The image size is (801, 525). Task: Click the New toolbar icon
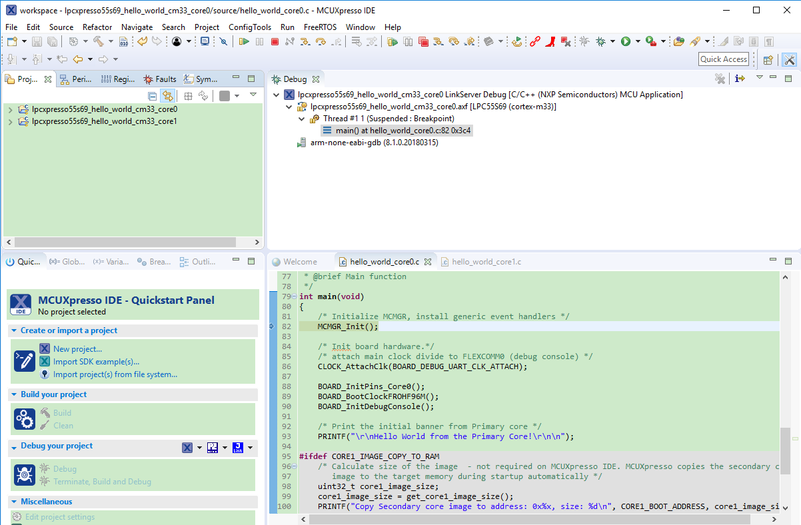coord(11,41)
